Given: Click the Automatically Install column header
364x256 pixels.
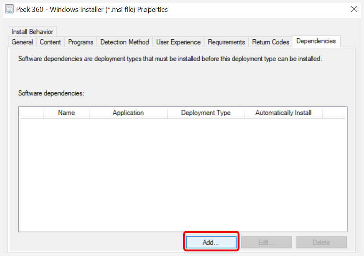Looking at the screenshot, I should [284, 113].
